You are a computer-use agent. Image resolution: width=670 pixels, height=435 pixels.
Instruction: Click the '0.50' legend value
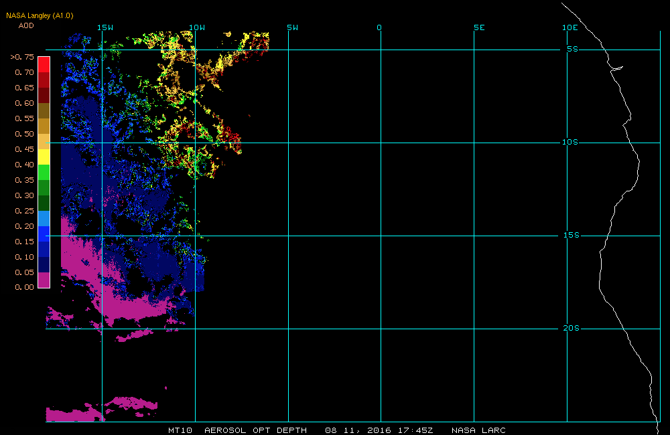coord(24,134)
